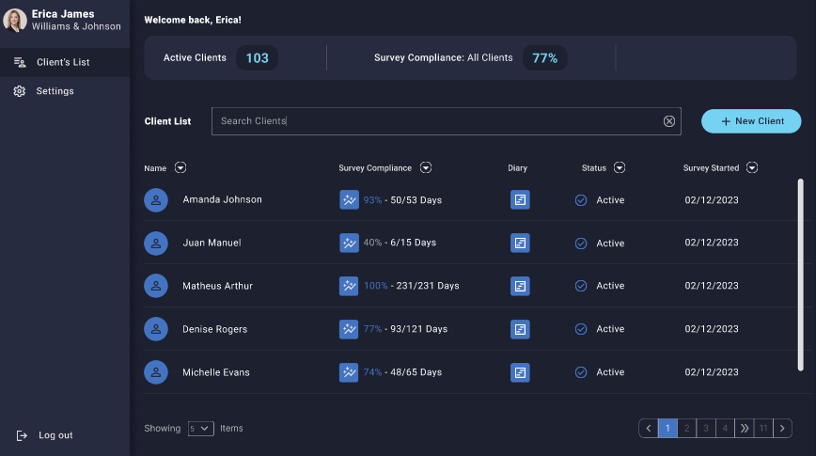The width and height of the screenshot is (816, 456).
Task: Open Matheus Arthur's survey compliance chart icon
Action: 349,287
